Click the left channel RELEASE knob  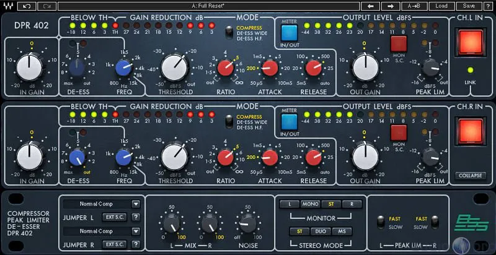[x=314, y=68]
